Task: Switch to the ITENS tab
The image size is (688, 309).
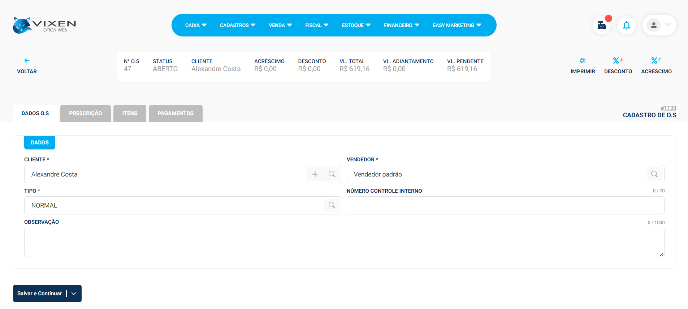Action: click(130, 113)
